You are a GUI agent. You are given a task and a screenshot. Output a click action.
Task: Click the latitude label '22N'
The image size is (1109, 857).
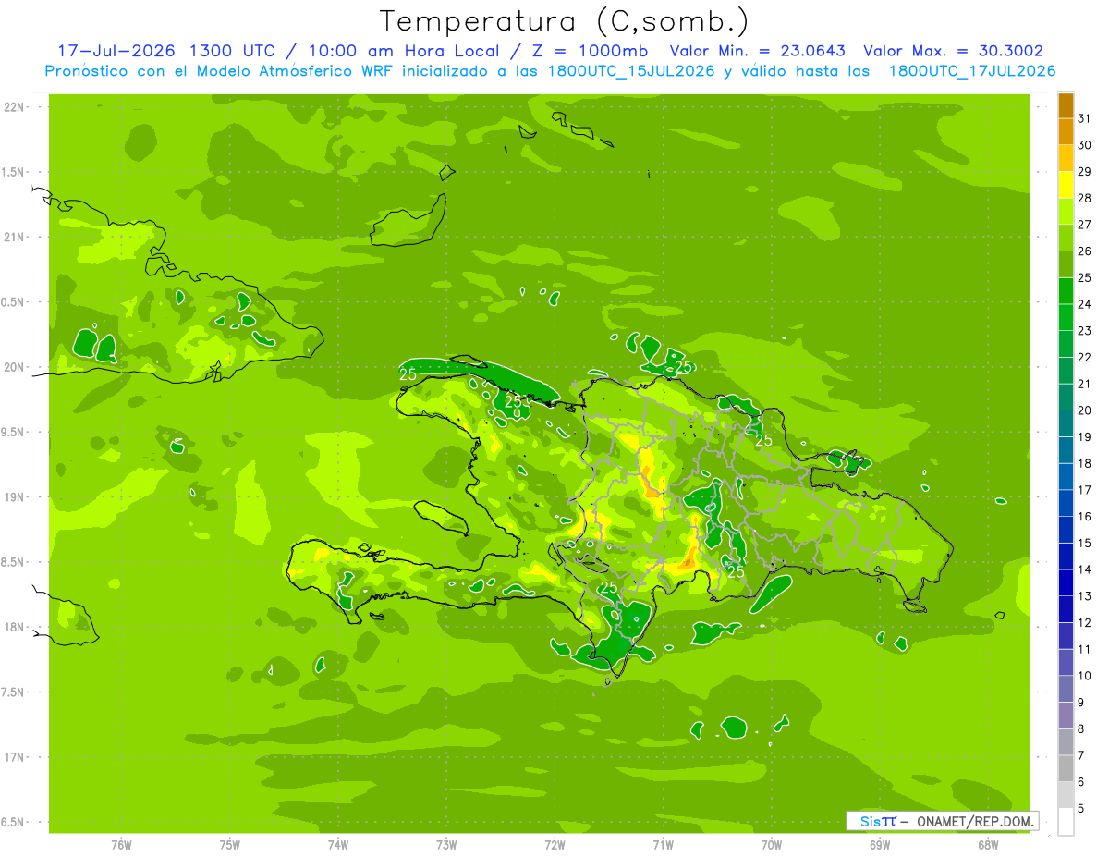14,106
